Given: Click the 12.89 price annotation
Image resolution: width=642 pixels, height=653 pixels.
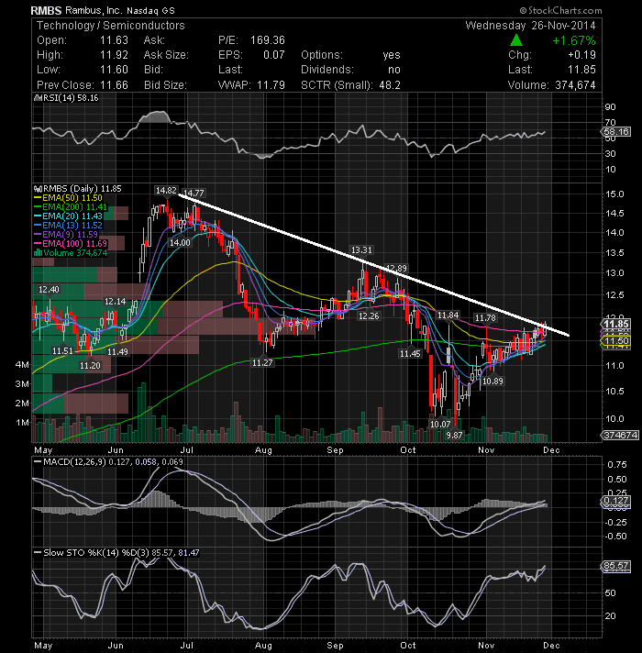Looking at the screenshot, I should click(396, 268).
